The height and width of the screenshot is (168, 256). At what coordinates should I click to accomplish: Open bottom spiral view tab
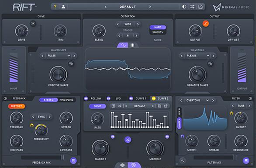coord(133,165)
